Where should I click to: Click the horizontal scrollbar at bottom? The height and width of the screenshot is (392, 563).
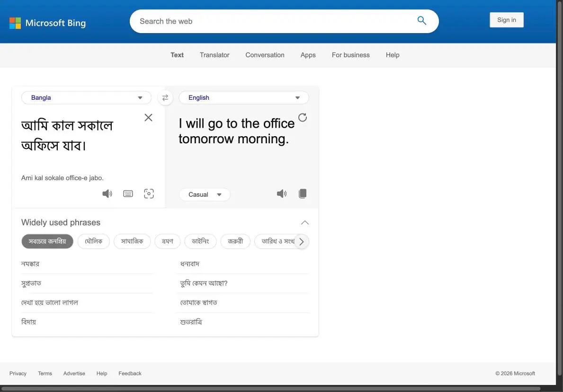point(271,388)
